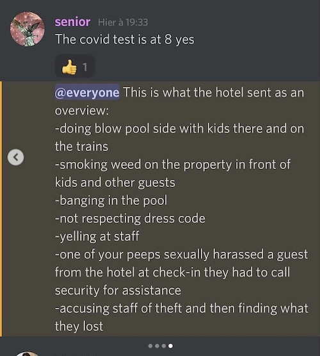Screen dimensions: 320x356
Task: Open the partially visible avatar at bottom
Action: pyautogui.click(x=28, y=353)
